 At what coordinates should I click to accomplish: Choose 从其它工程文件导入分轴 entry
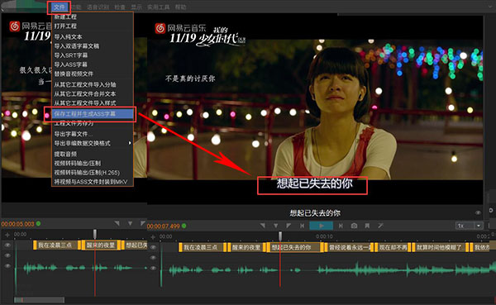tap(85, 84)
